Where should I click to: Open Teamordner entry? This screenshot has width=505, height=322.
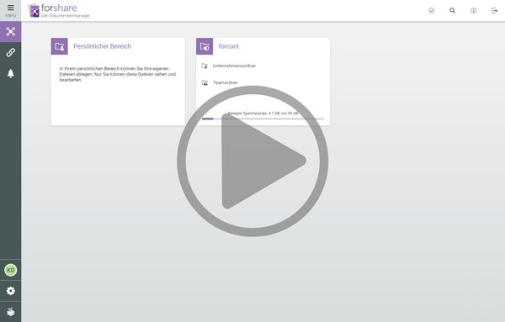[x=225, y=82]
